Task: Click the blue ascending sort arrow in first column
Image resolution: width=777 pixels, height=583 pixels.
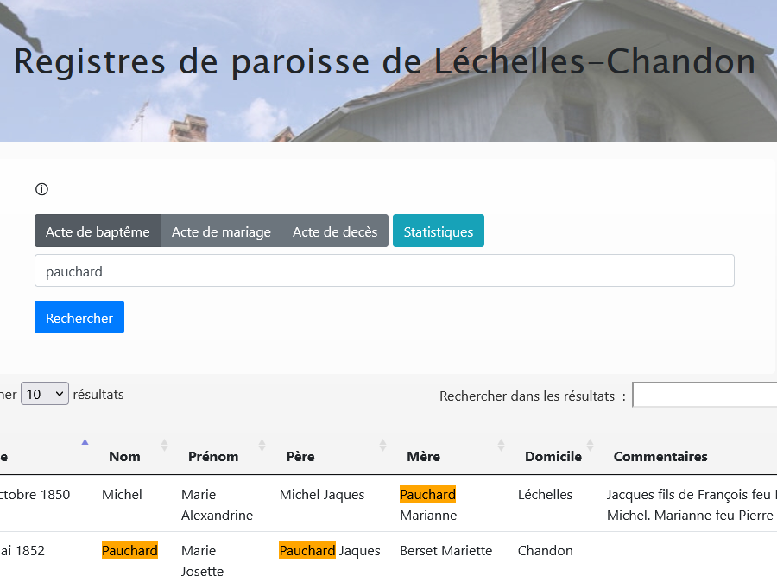Action: 85,442
